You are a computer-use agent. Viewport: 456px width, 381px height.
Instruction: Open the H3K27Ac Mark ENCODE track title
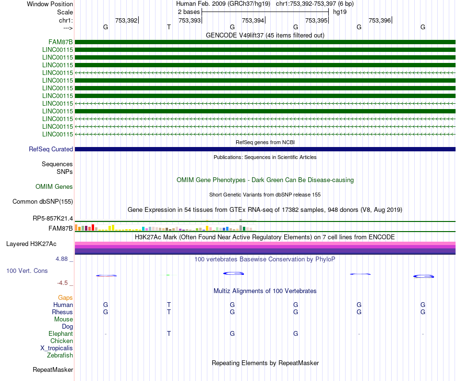coord(265,237)
